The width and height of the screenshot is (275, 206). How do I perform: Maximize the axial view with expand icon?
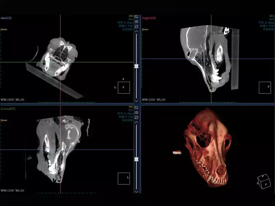136,26
